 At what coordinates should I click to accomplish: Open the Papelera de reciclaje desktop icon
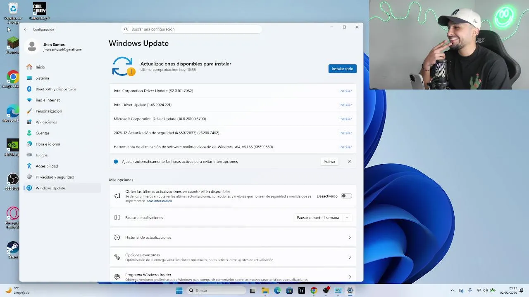click(x=13, y=12)
